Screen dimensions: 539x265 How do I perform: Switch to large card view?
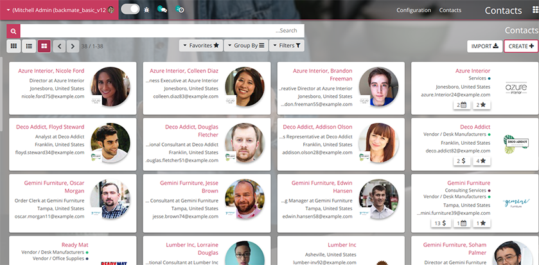point(44,46)
